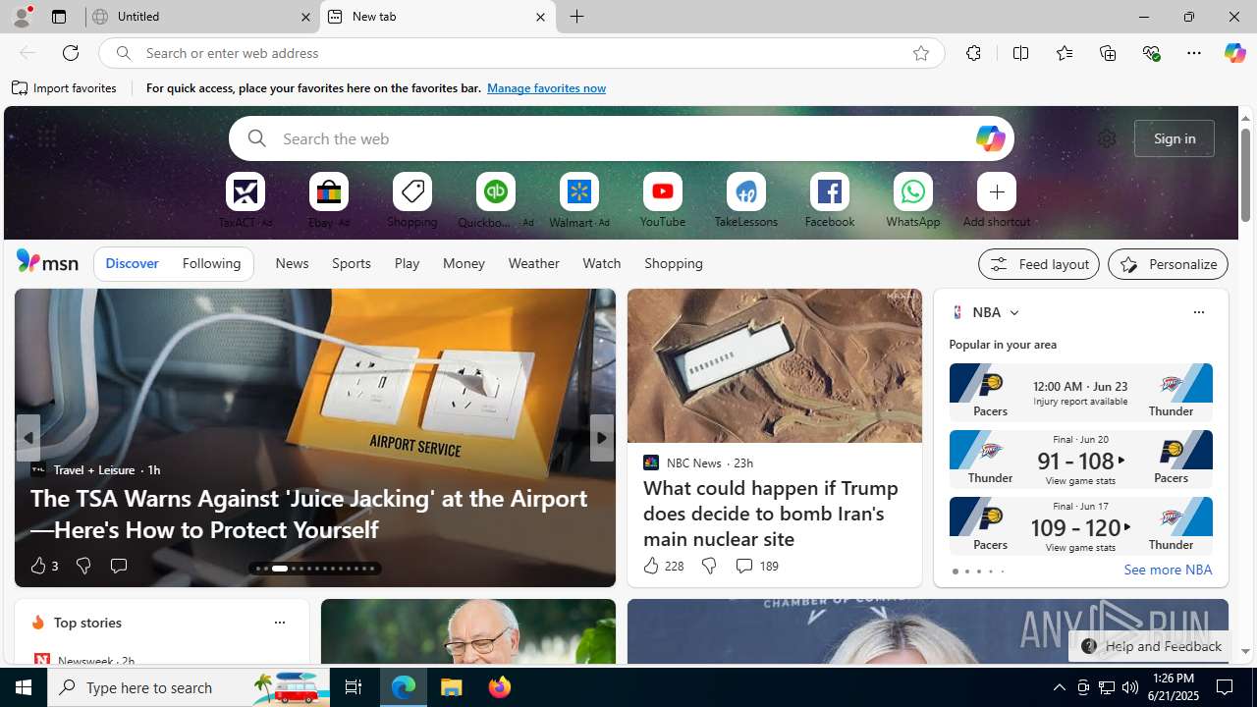Dislike the Trump Iran nuclear site story
Viewport: 1257px width, 707px height.
(x=708, y=566)
